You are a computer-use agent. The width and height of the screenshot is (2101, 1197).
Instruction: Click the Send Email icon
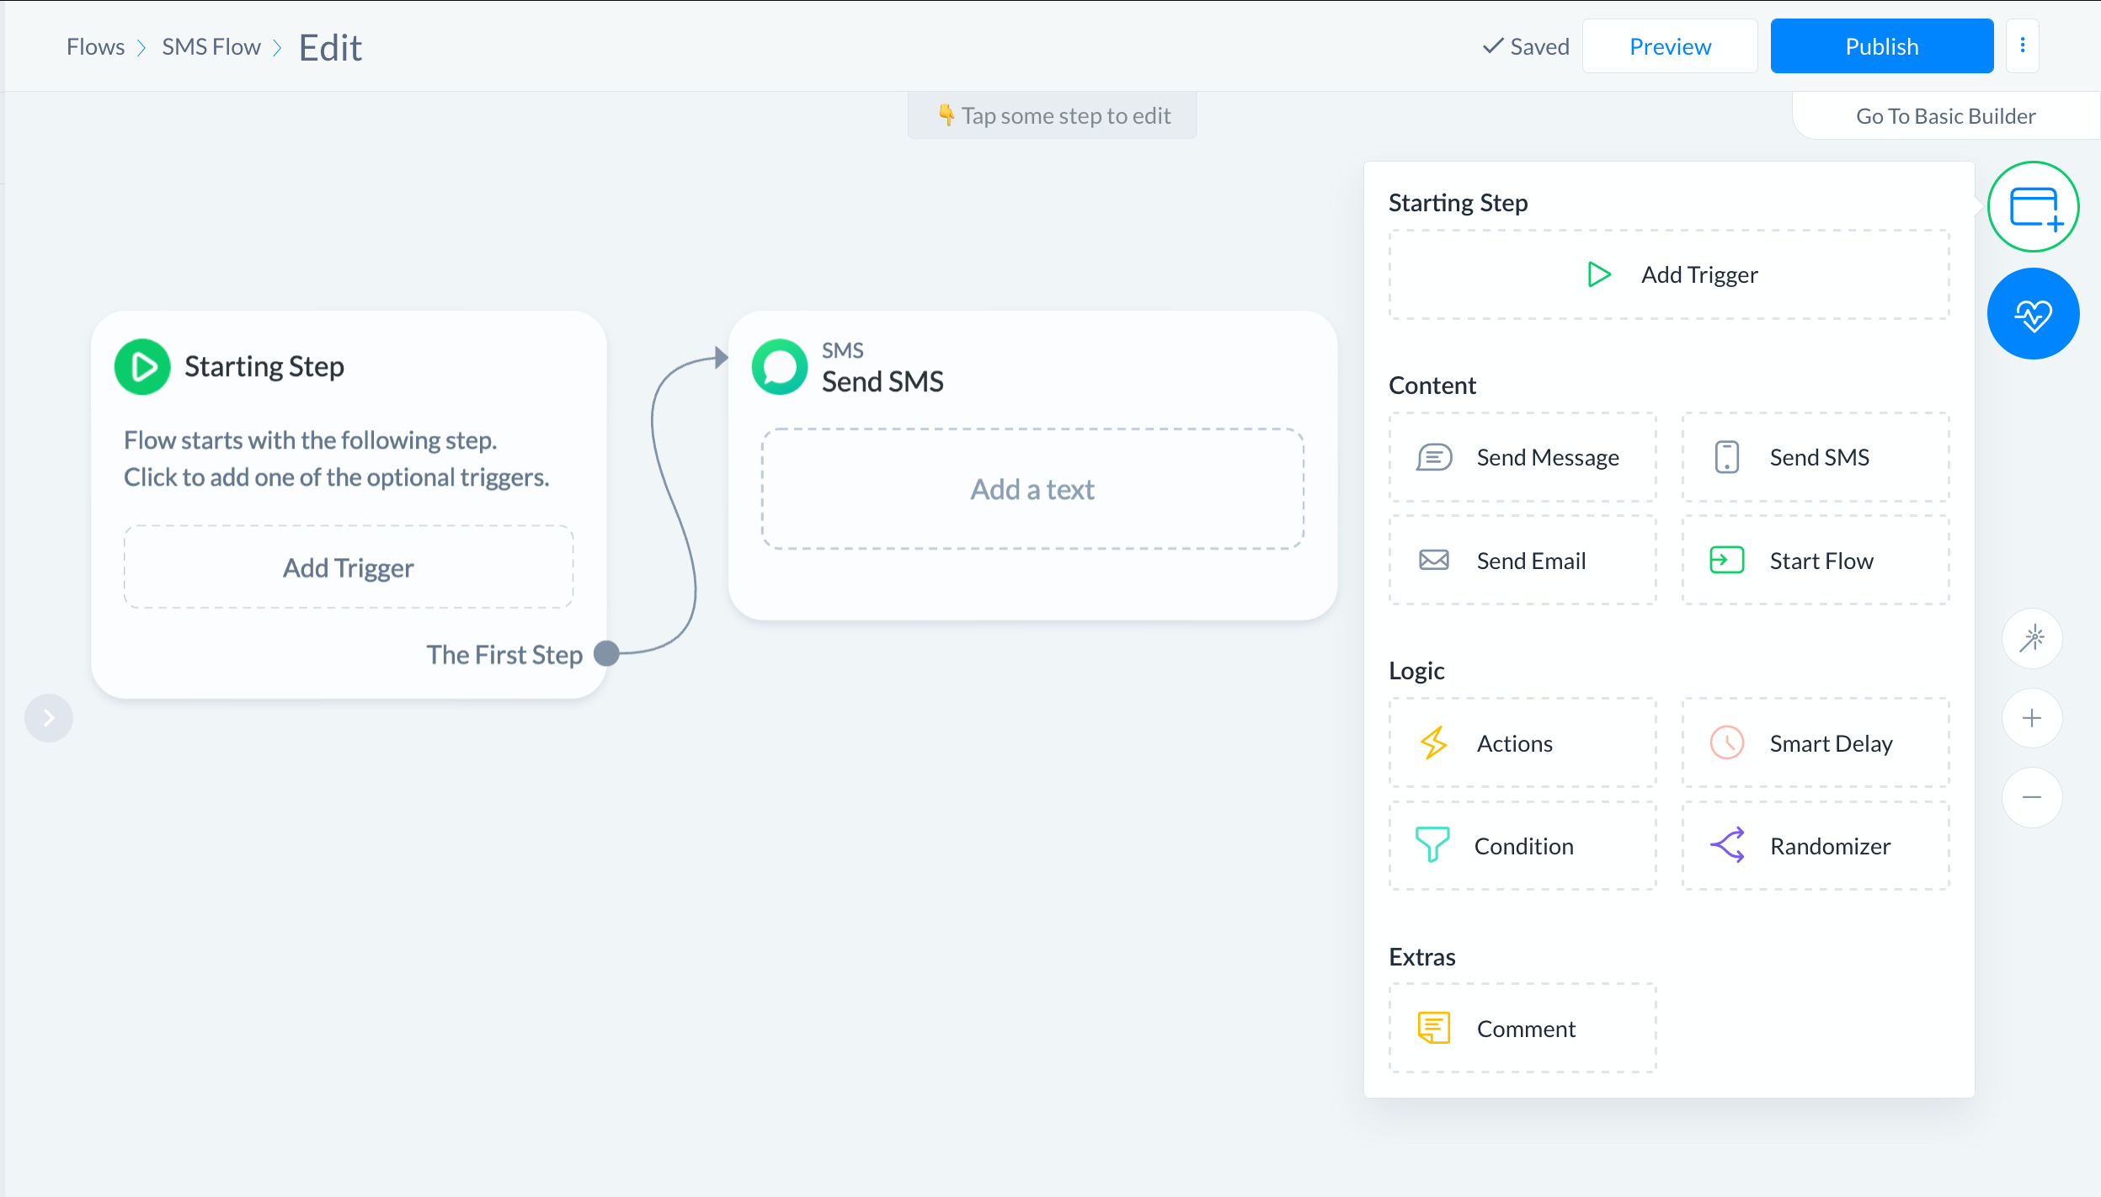[1434, 560]
